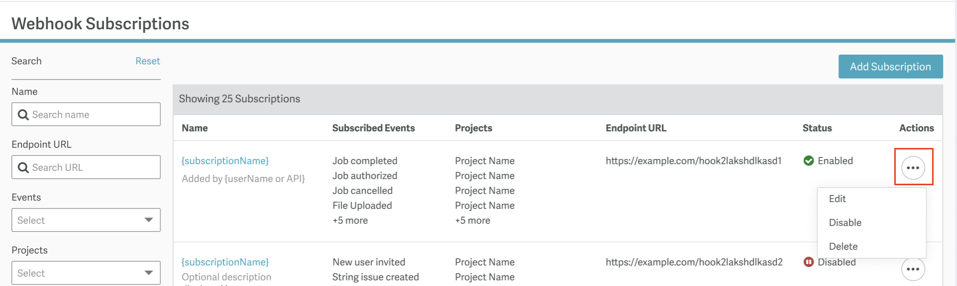The image size is (957, 286).
Task: Click magnifier icon in Search URL field
Action: point(23,168)
